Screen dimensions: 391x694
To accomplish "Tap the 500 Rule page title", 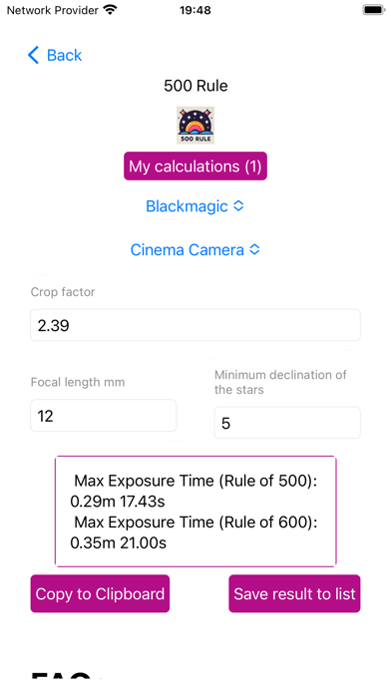I will (x=195, y=86).
